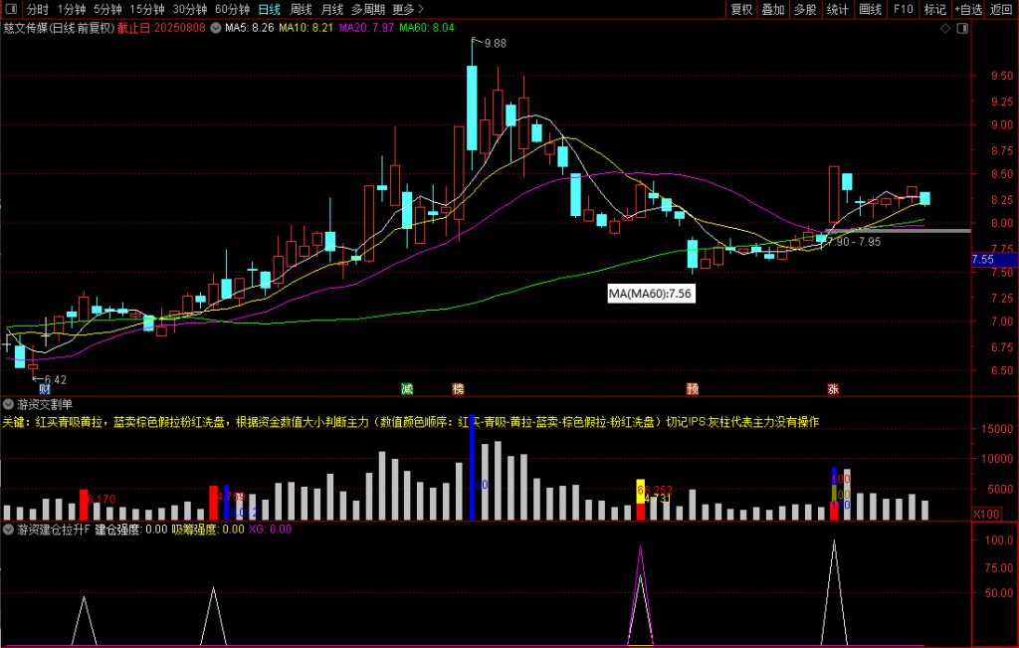1019x648 pixels.
Task: Click the 复权 button
Action: (741, 9)
